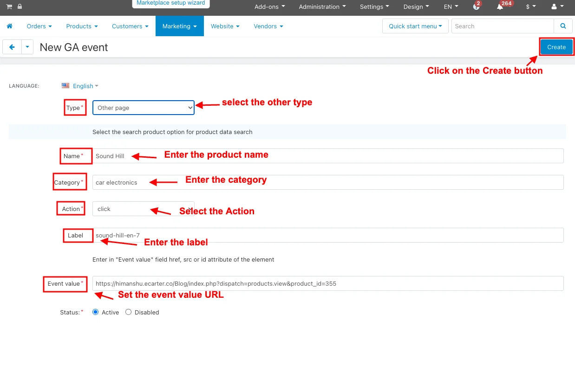
Task: Expand the English language selector
Action: pyautogui.click(x=82, y=86)
